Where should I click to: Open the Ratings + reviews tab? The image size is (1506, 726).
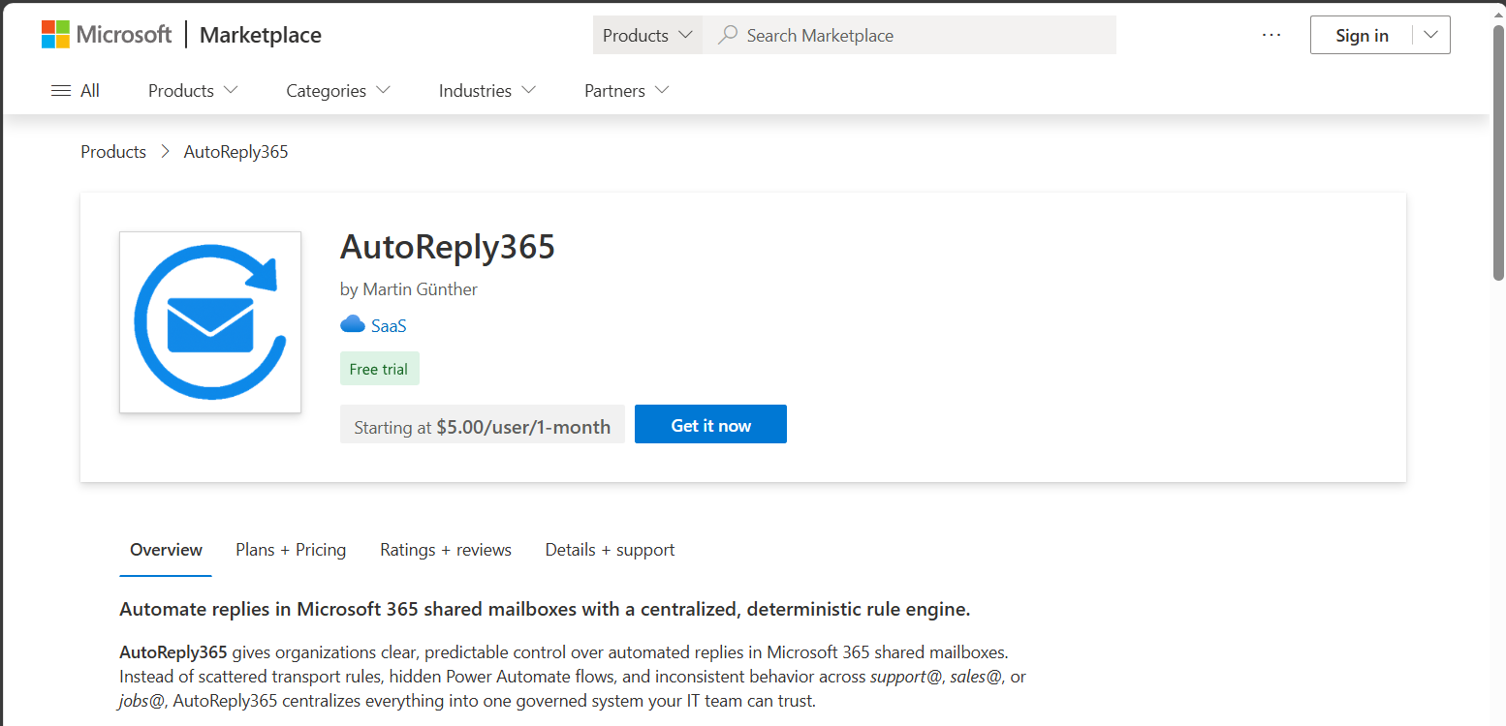click(446, 550)
